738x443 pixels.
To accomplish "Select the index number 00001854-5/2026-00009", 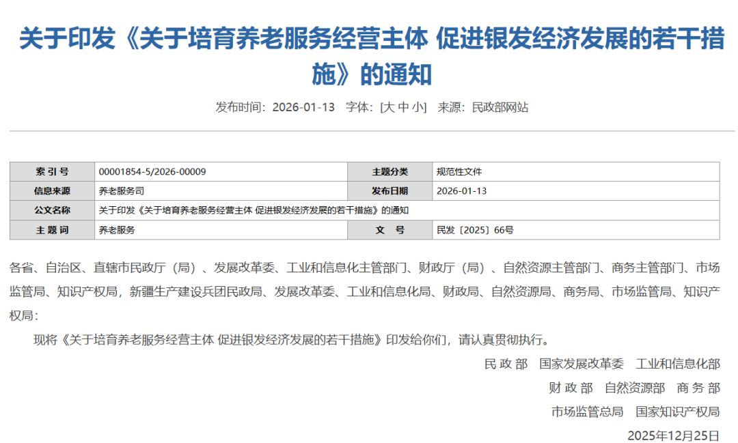I will coord(152,172).
